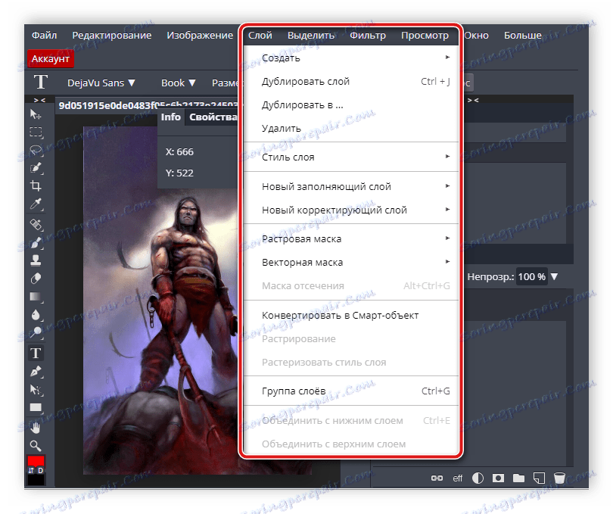Select the Path Select tool

click(36, 390)
